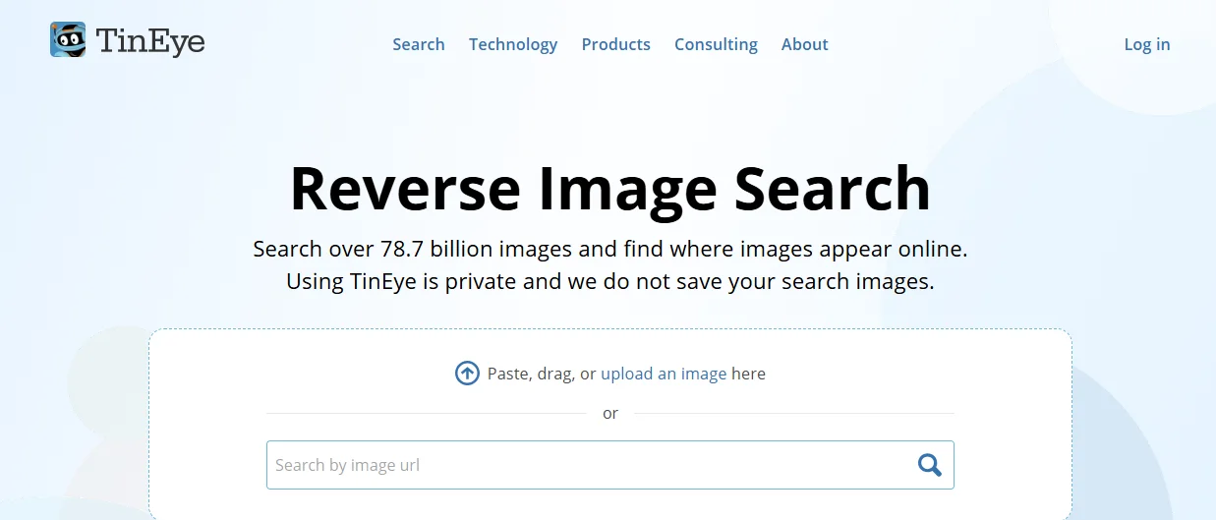Open the Products menu item

[616, 44]
